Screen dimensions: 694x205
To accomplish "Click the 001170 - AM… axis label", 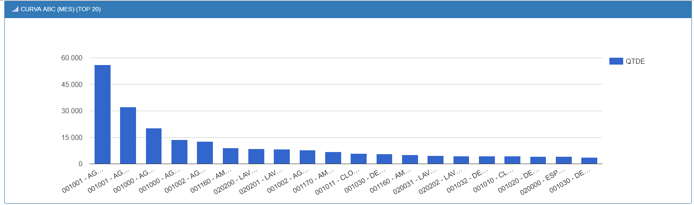I will [x=314, y=181].
